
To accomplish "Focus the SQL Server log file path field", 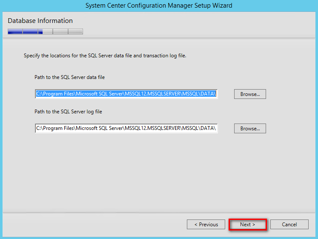I will click(126, 128).
